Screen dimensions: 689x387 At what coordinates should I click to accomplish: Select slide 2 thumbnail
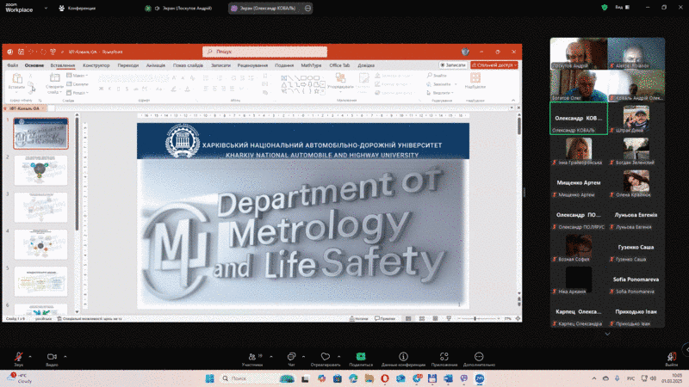pos(40,170)
